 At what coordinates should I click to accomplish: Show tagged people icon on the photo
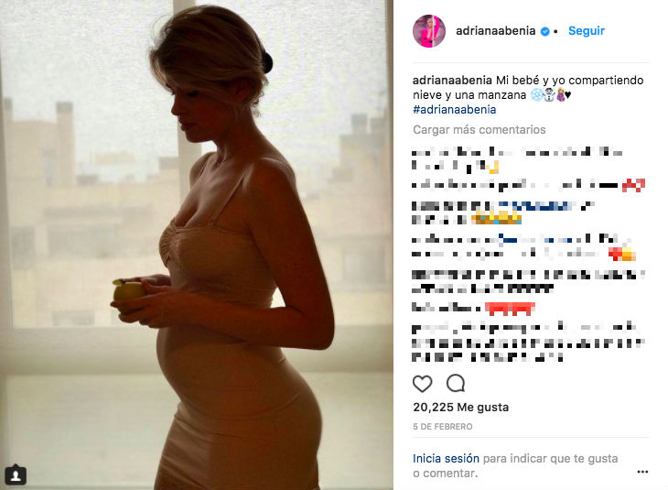tap(16, 474)
